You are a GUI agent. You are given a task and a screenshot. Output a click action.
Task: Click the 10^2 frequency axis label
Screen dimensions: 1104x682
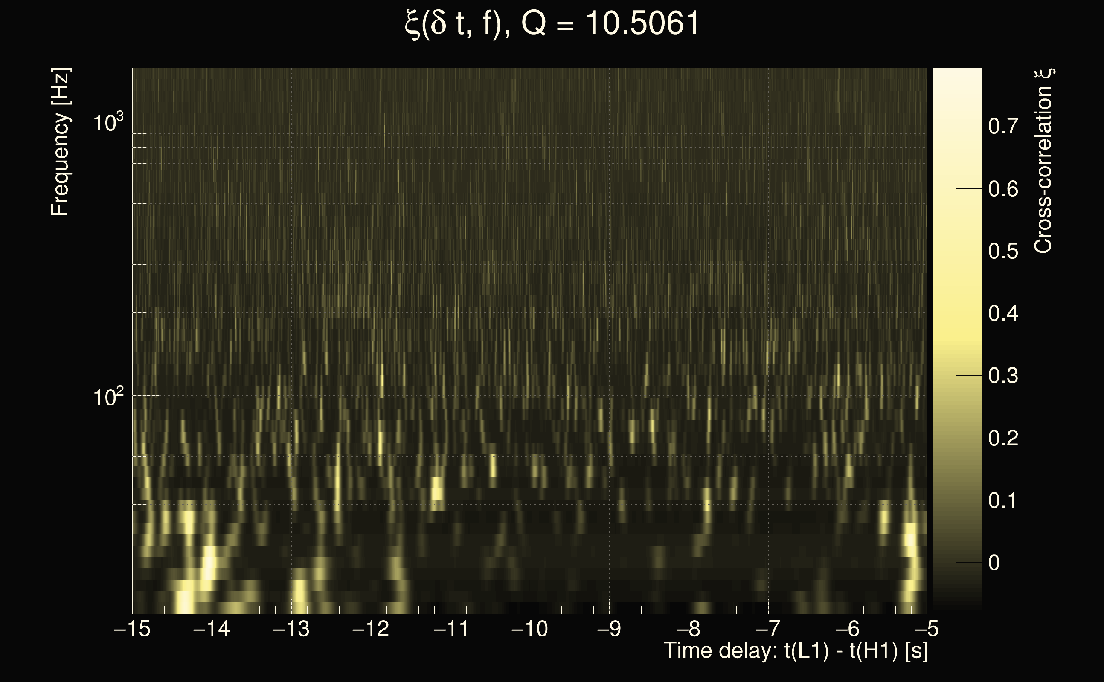coord(108,397)
